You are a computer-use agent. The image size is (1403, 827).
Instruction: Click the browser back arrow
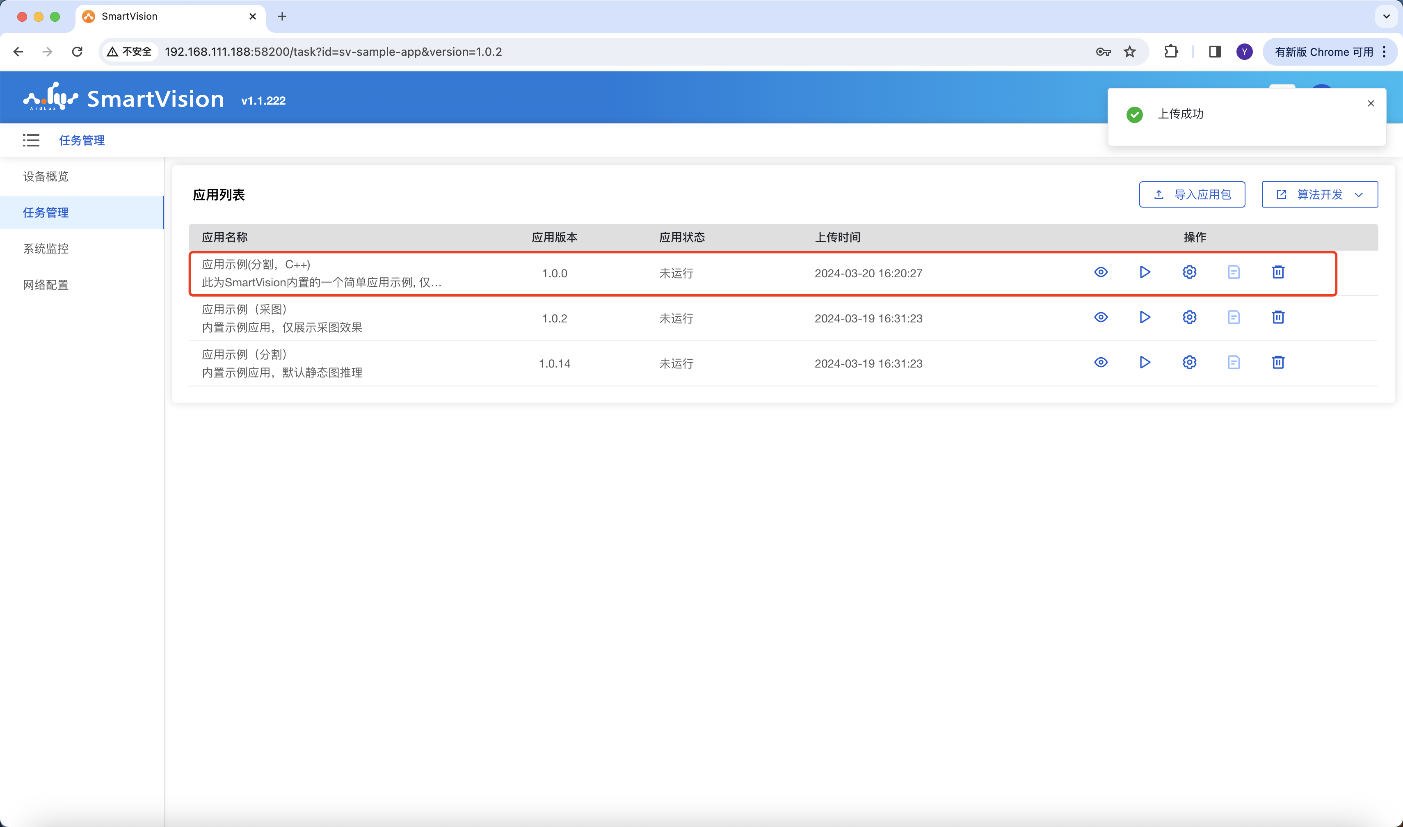tap(18, 52)
